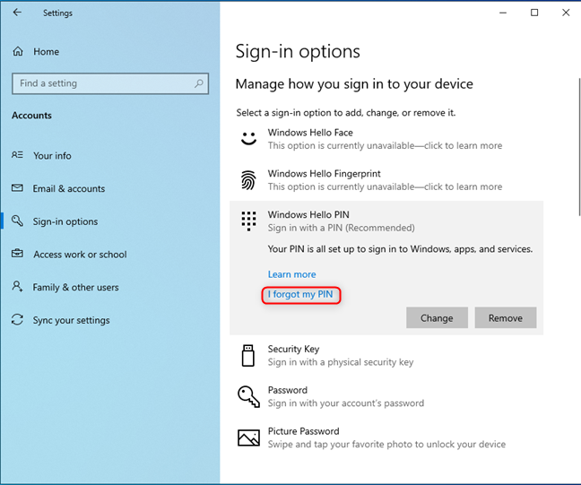Image resolution: width=581 pixels, height=485 pixels.
Task: Click the Your info person icon
Action: tap(17, 155)
